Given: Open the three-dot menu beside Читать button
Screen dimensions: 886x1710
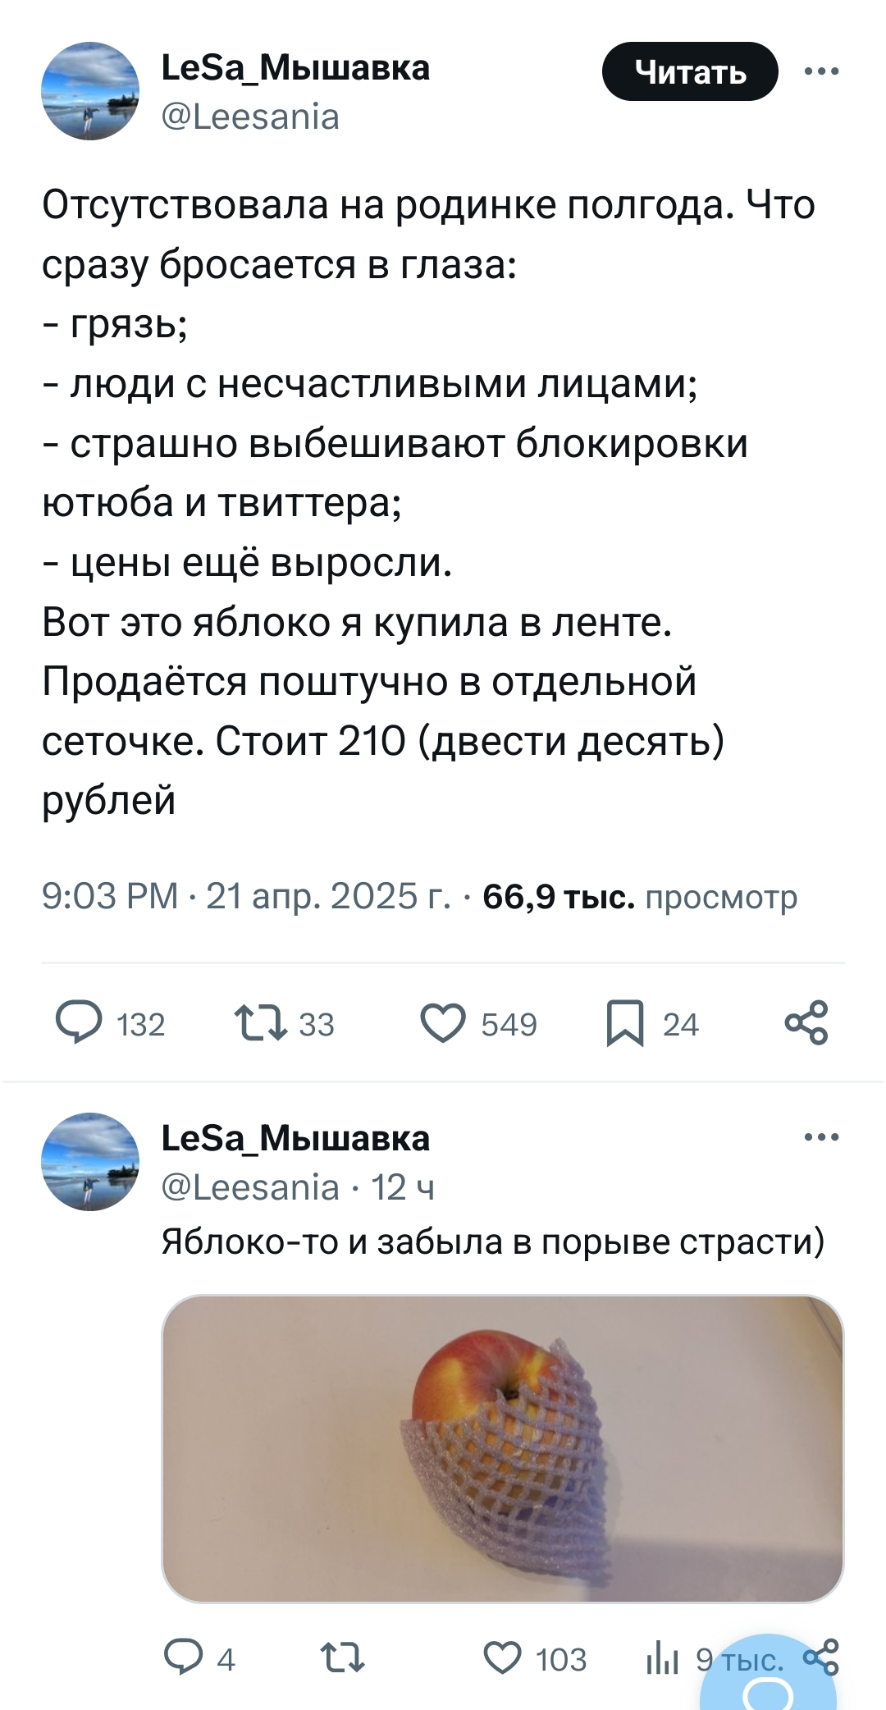Looking at the screenshot, I should tap(822, 71).
